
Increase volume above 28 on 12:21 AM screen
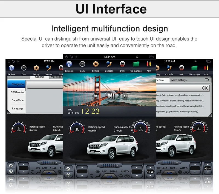(x=208, y=164)
